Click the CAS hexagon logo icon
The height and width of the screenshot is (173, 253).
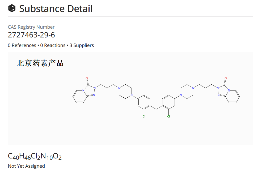point(12,9)
